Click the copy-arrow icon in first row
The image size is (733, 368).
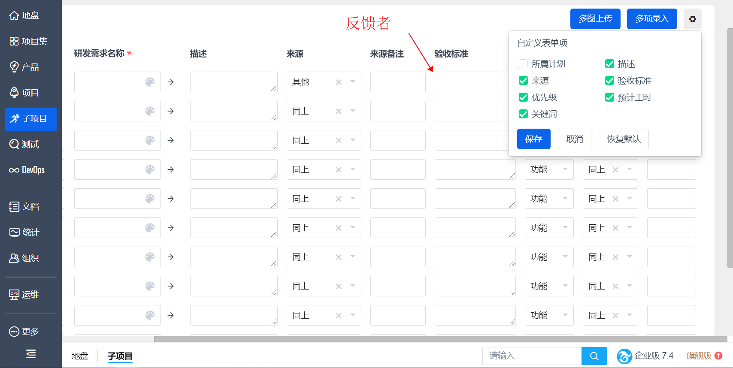click(171, 82)
